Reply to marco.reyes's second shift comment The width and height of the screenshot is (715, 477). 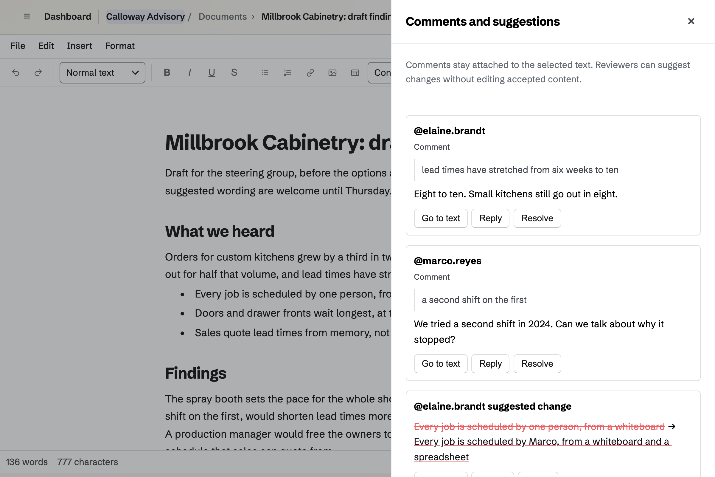(x=490, y=363)
